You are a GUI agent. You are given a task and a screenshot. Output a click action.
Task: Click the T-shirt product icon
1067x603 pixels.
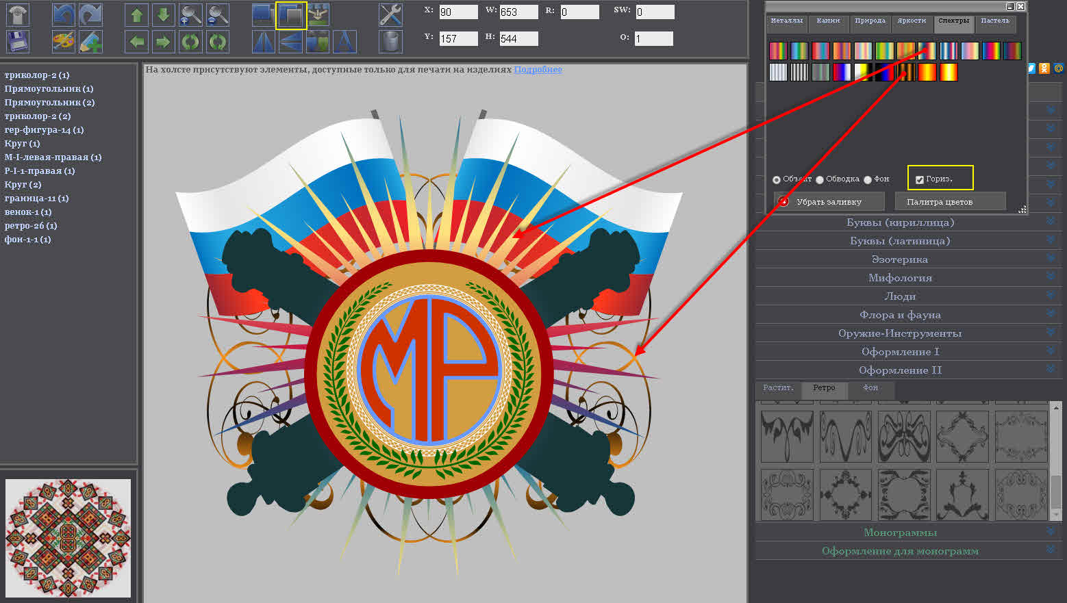coord(18,15)
